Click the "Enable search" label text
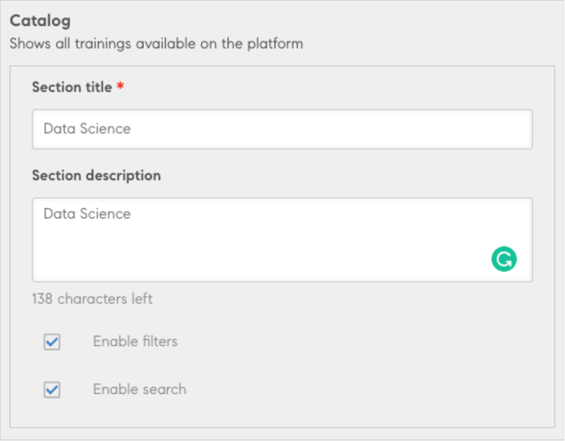The image size is (565, 441). tap(139, 390)
